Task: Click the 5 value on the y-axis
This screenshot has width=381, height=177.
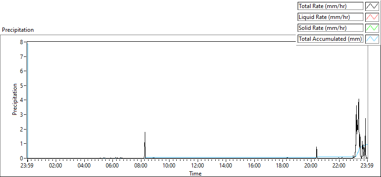Action: tap(21, 85)
